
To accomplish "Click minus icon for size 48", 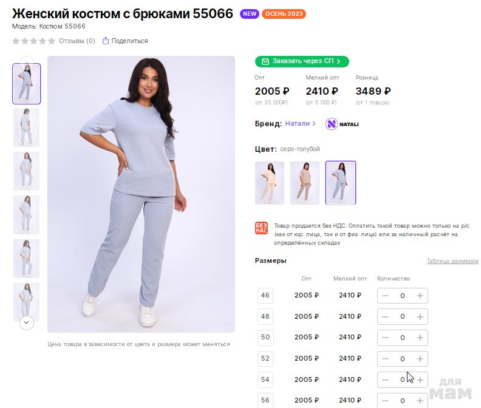I will 386,316.
